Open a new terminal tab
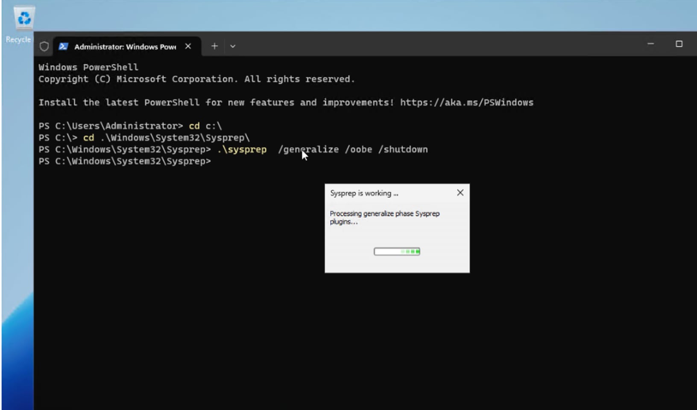This screenshot has width=697, height=410. [214, 46]
